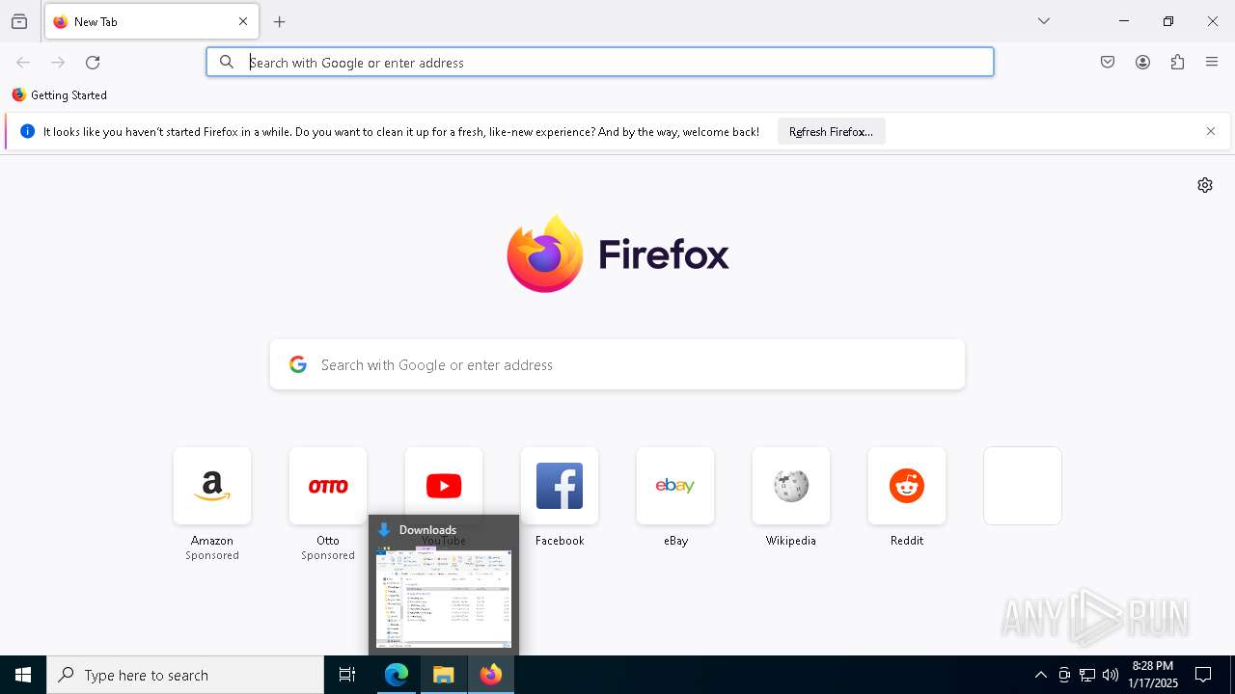This screenshot has height=694, width=1235.
Task: Open the Getting Started bookmark
Action: (x=60, y=95)
